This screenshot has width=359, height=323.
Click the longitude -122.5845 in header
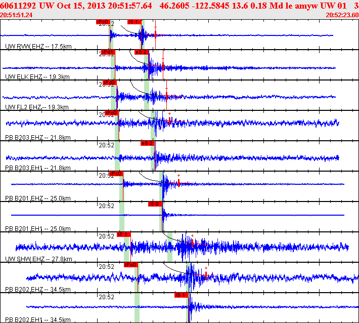pyautogui.click(x=211, y=6)
